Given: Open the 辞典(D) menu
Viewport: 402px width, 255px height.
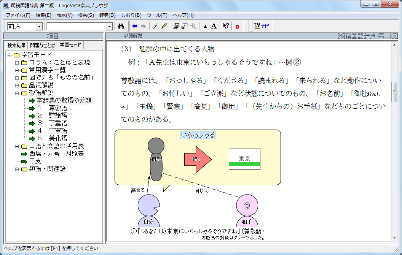Looking at the screenshot, I should 107,15.
